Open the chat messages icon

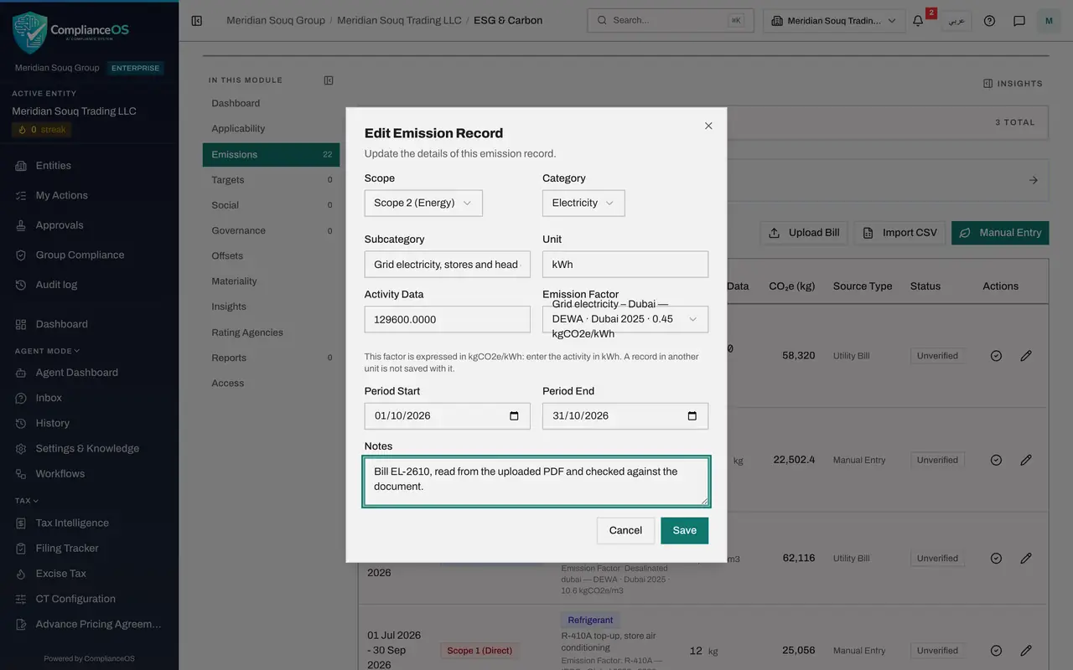pos(1019,21)
